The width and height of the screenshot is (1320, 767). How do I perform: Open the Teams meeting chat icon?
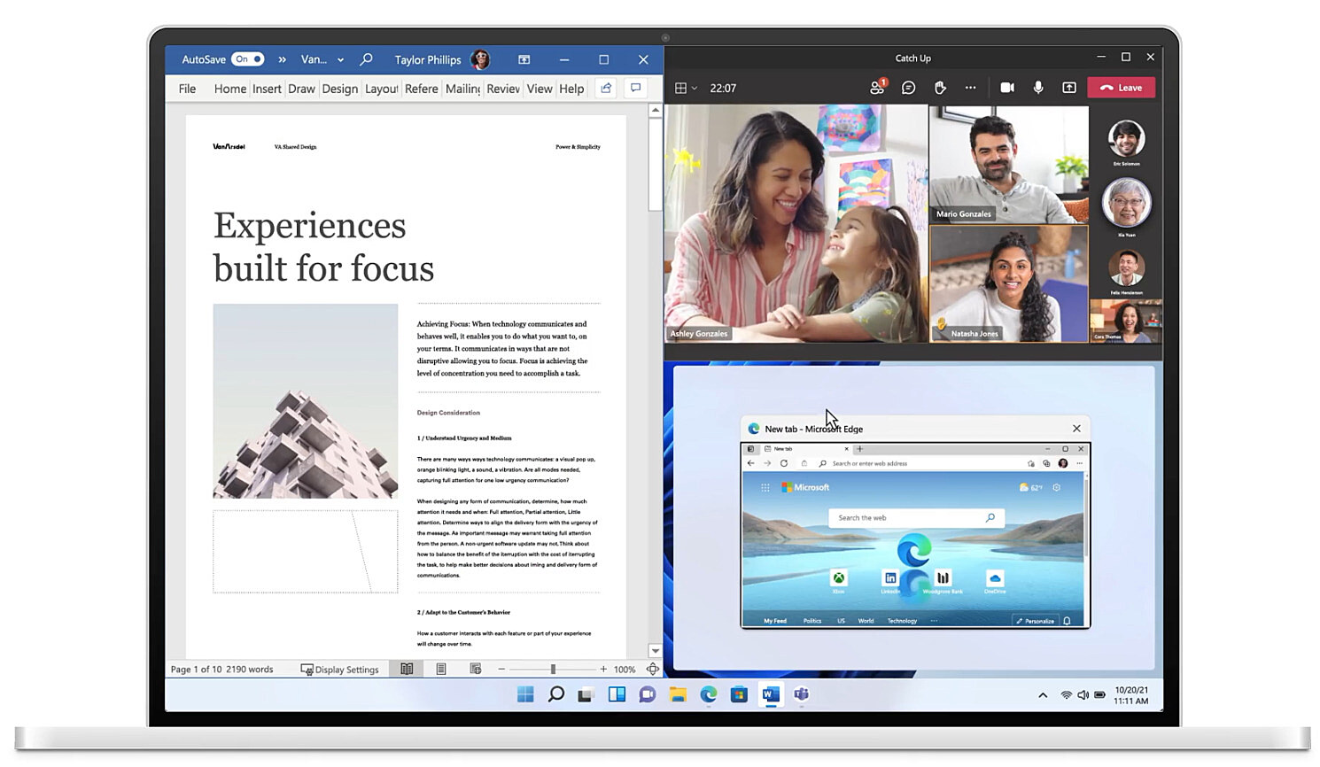click(x=908, y=88)
